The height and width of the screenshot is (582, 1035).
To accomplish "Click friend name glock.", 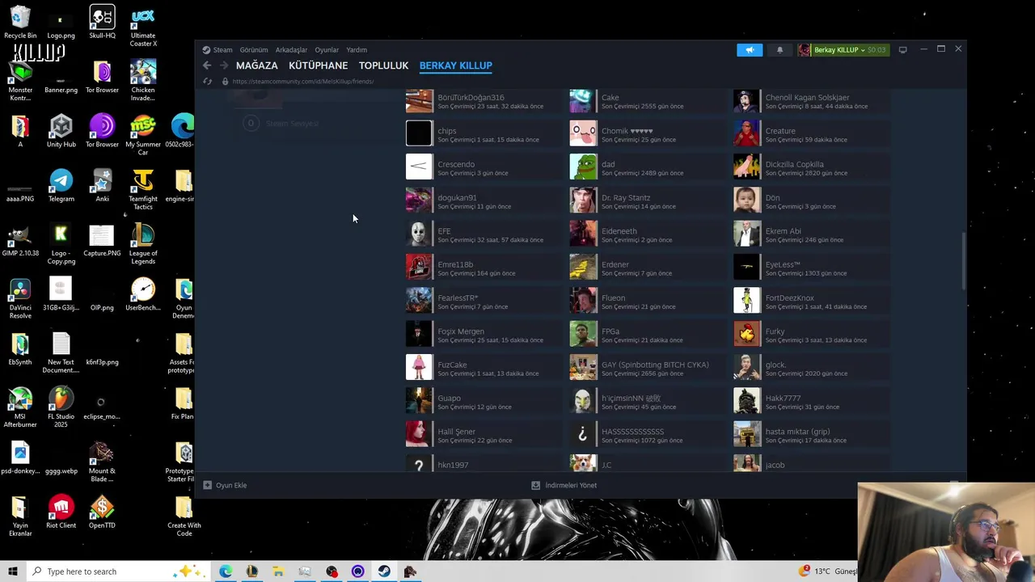I will [775, 365].
